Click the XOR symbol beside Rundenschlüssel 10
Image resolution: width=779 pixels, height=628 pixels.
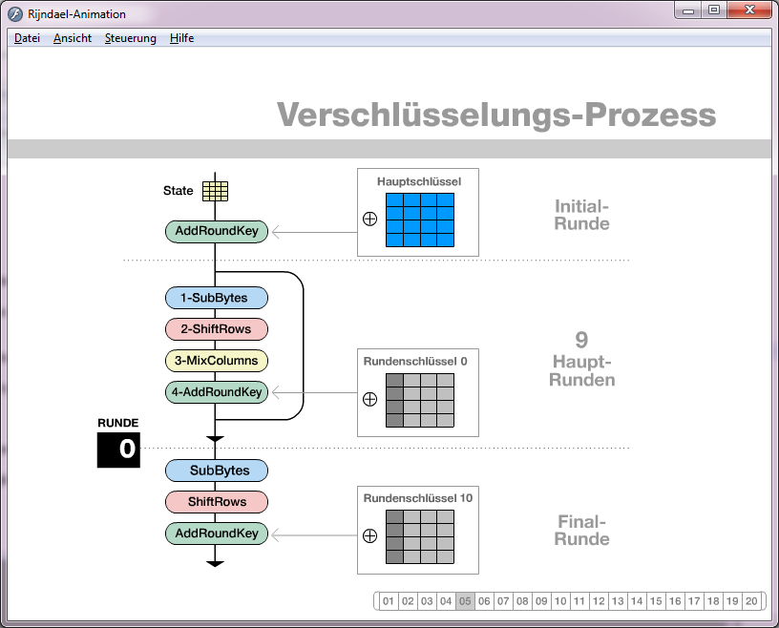tap(369, 536)
